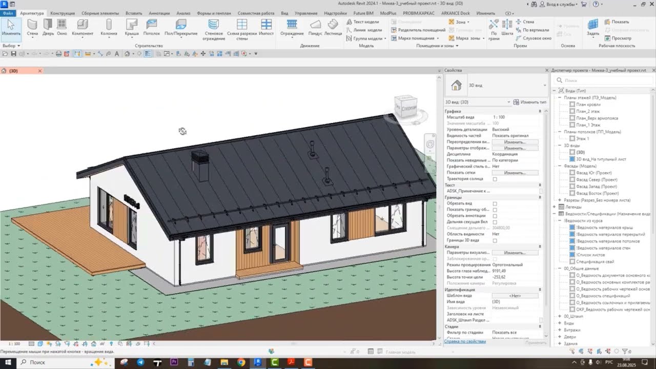Select the Окно (window) tool

click(x=62, y=28)
